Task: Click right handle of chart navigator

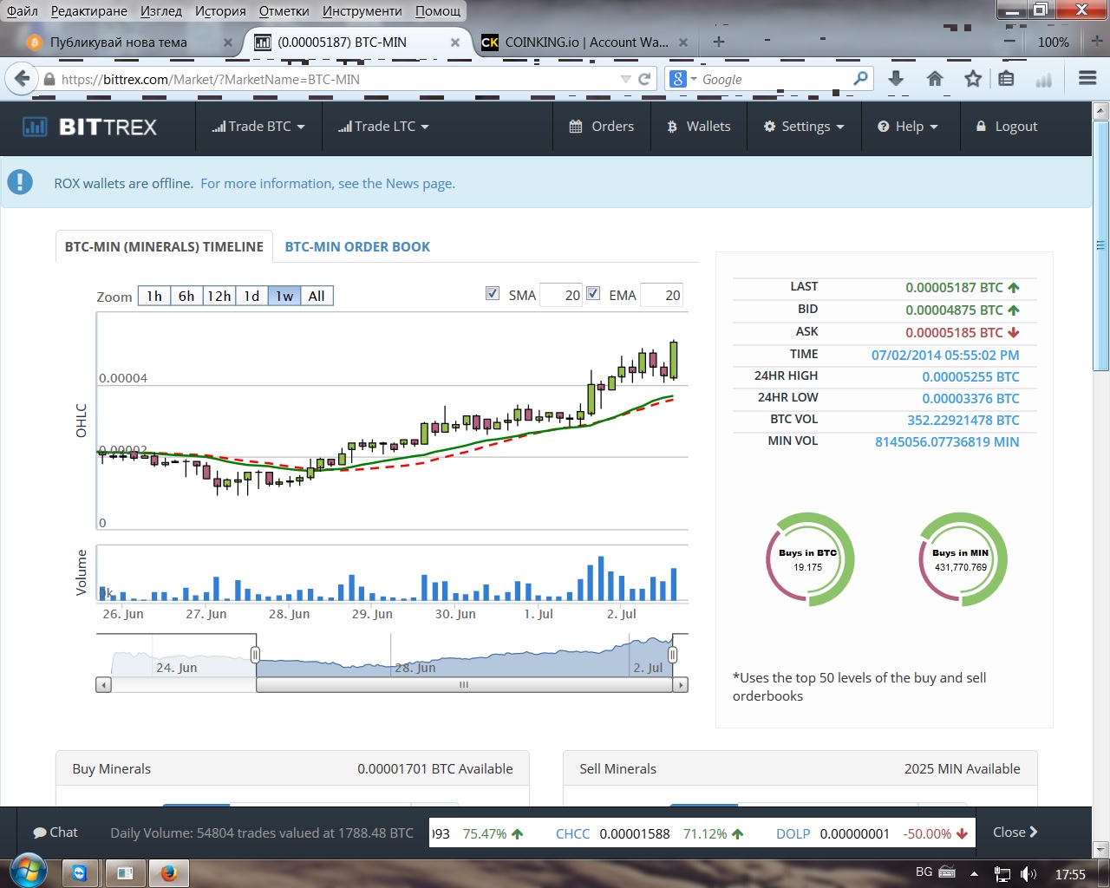Action: coord(672,655)
